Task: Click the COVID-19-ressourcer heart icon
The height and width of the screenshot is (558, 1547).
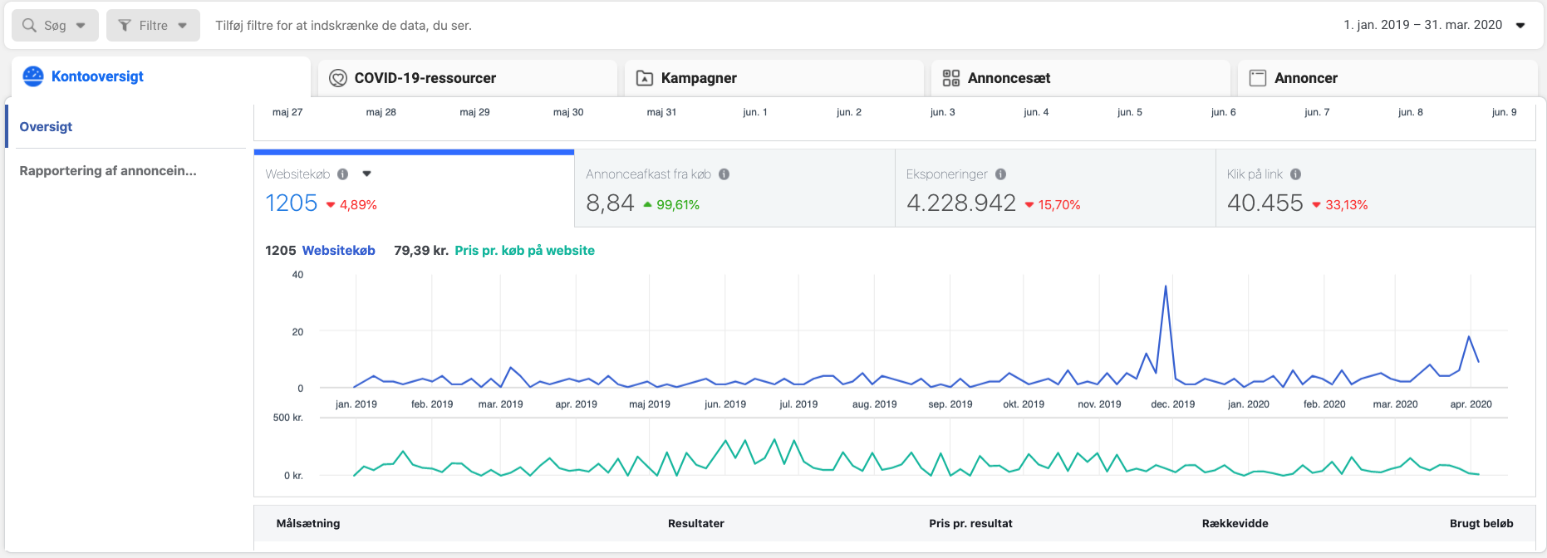Action: coord(338,78)
